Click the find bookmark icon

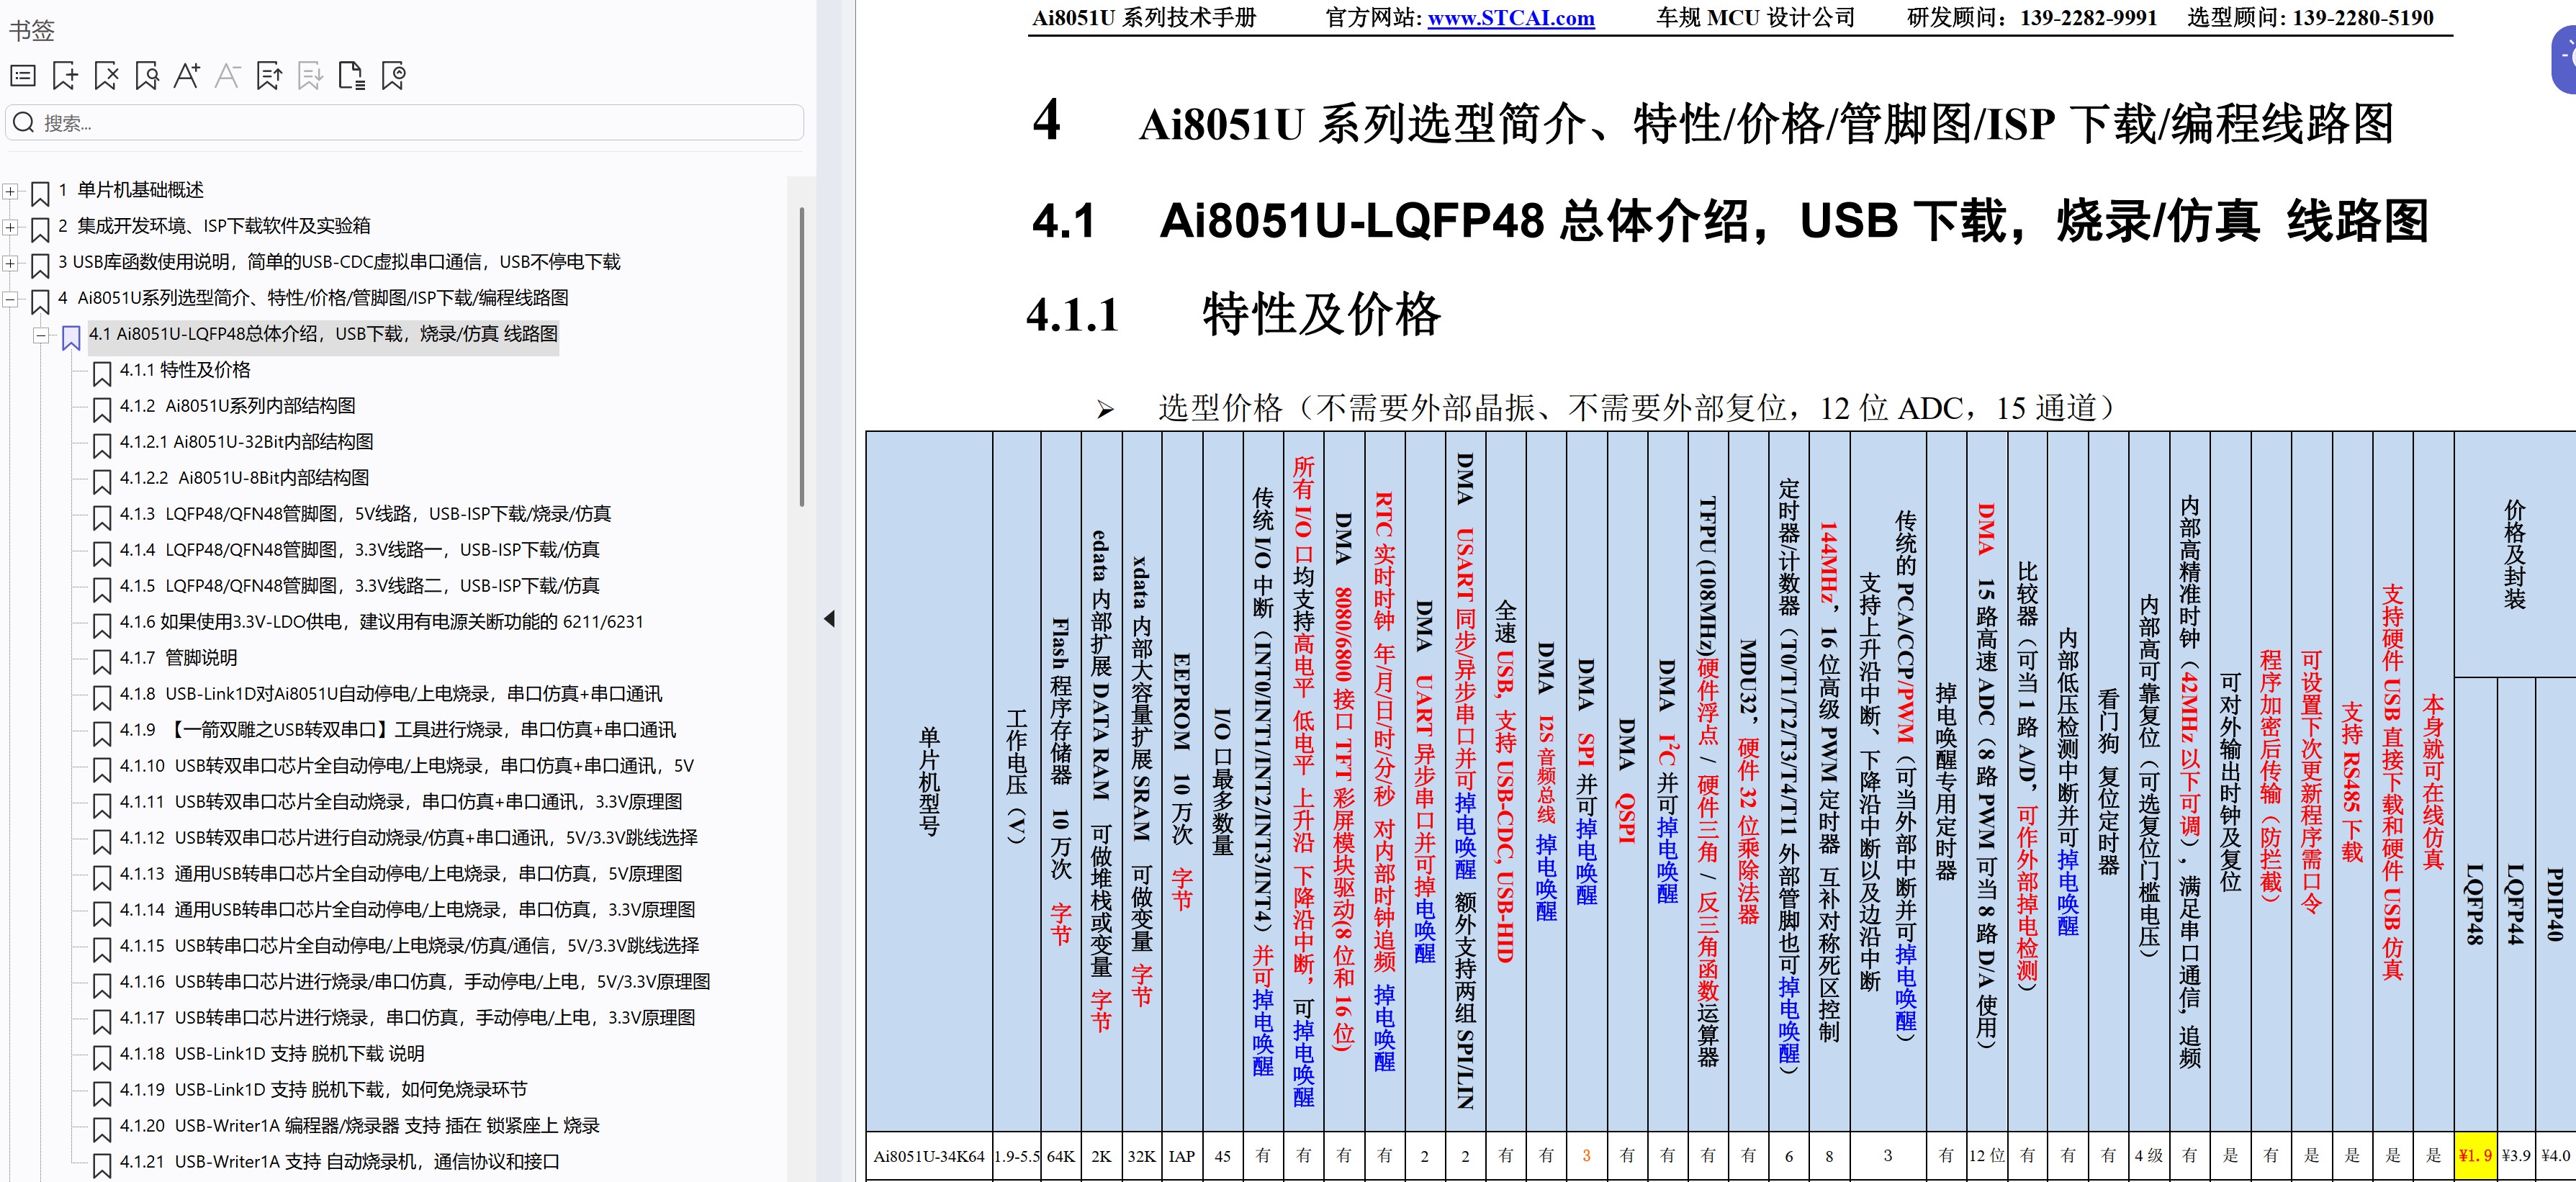pos(147,76)
